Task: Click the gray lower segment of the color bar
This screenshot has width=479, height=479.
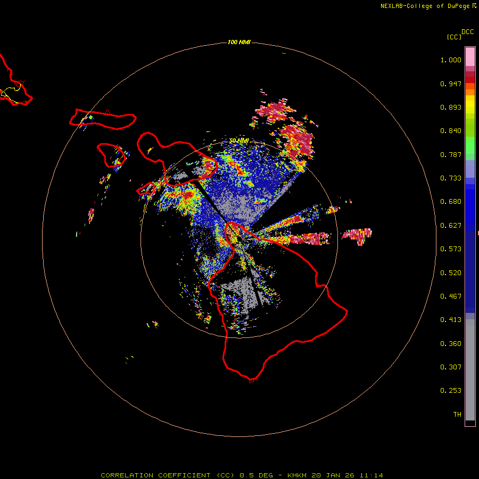Action: [470, 370]
